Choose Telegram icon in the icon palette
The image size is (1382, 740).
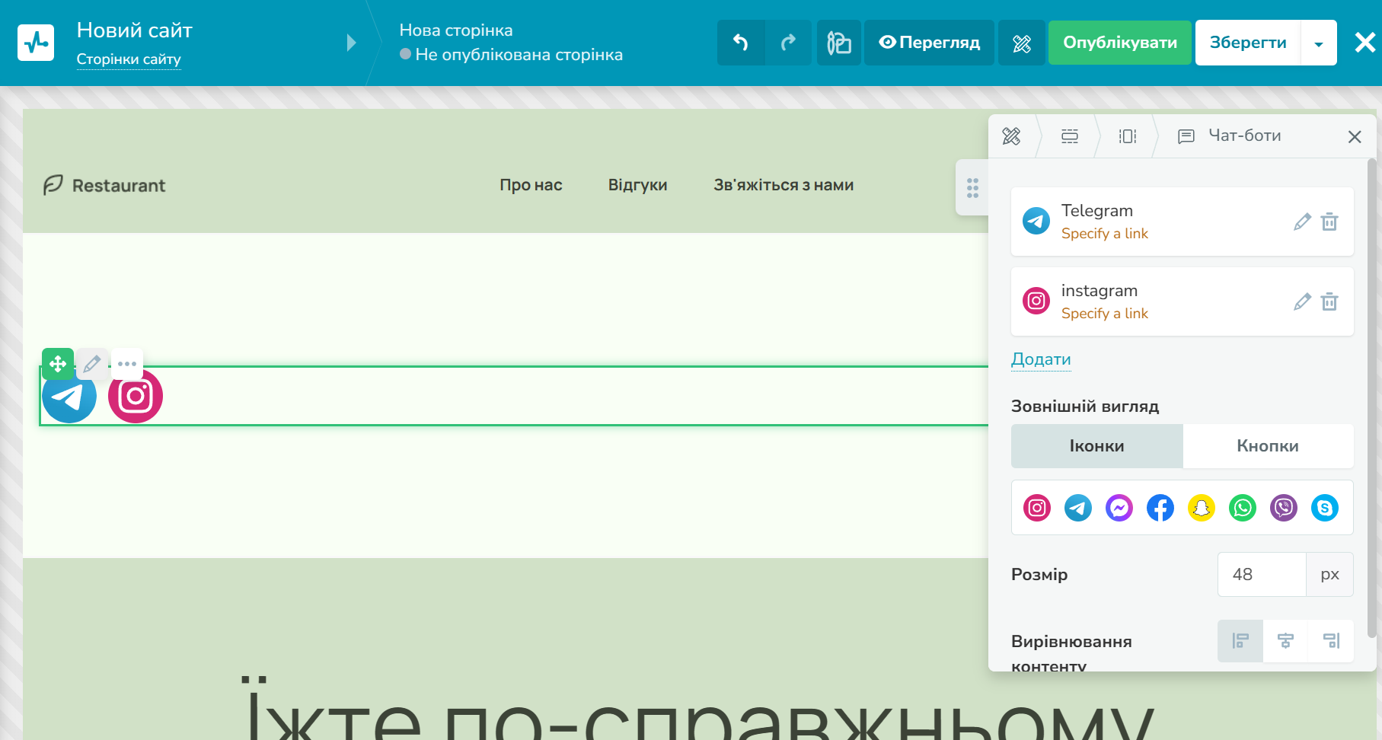click(x=1078, y=508)
